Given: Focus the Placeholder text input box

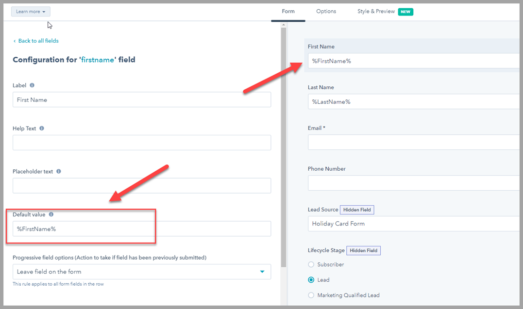Looking at the screenshot, I should click(142, 186).
